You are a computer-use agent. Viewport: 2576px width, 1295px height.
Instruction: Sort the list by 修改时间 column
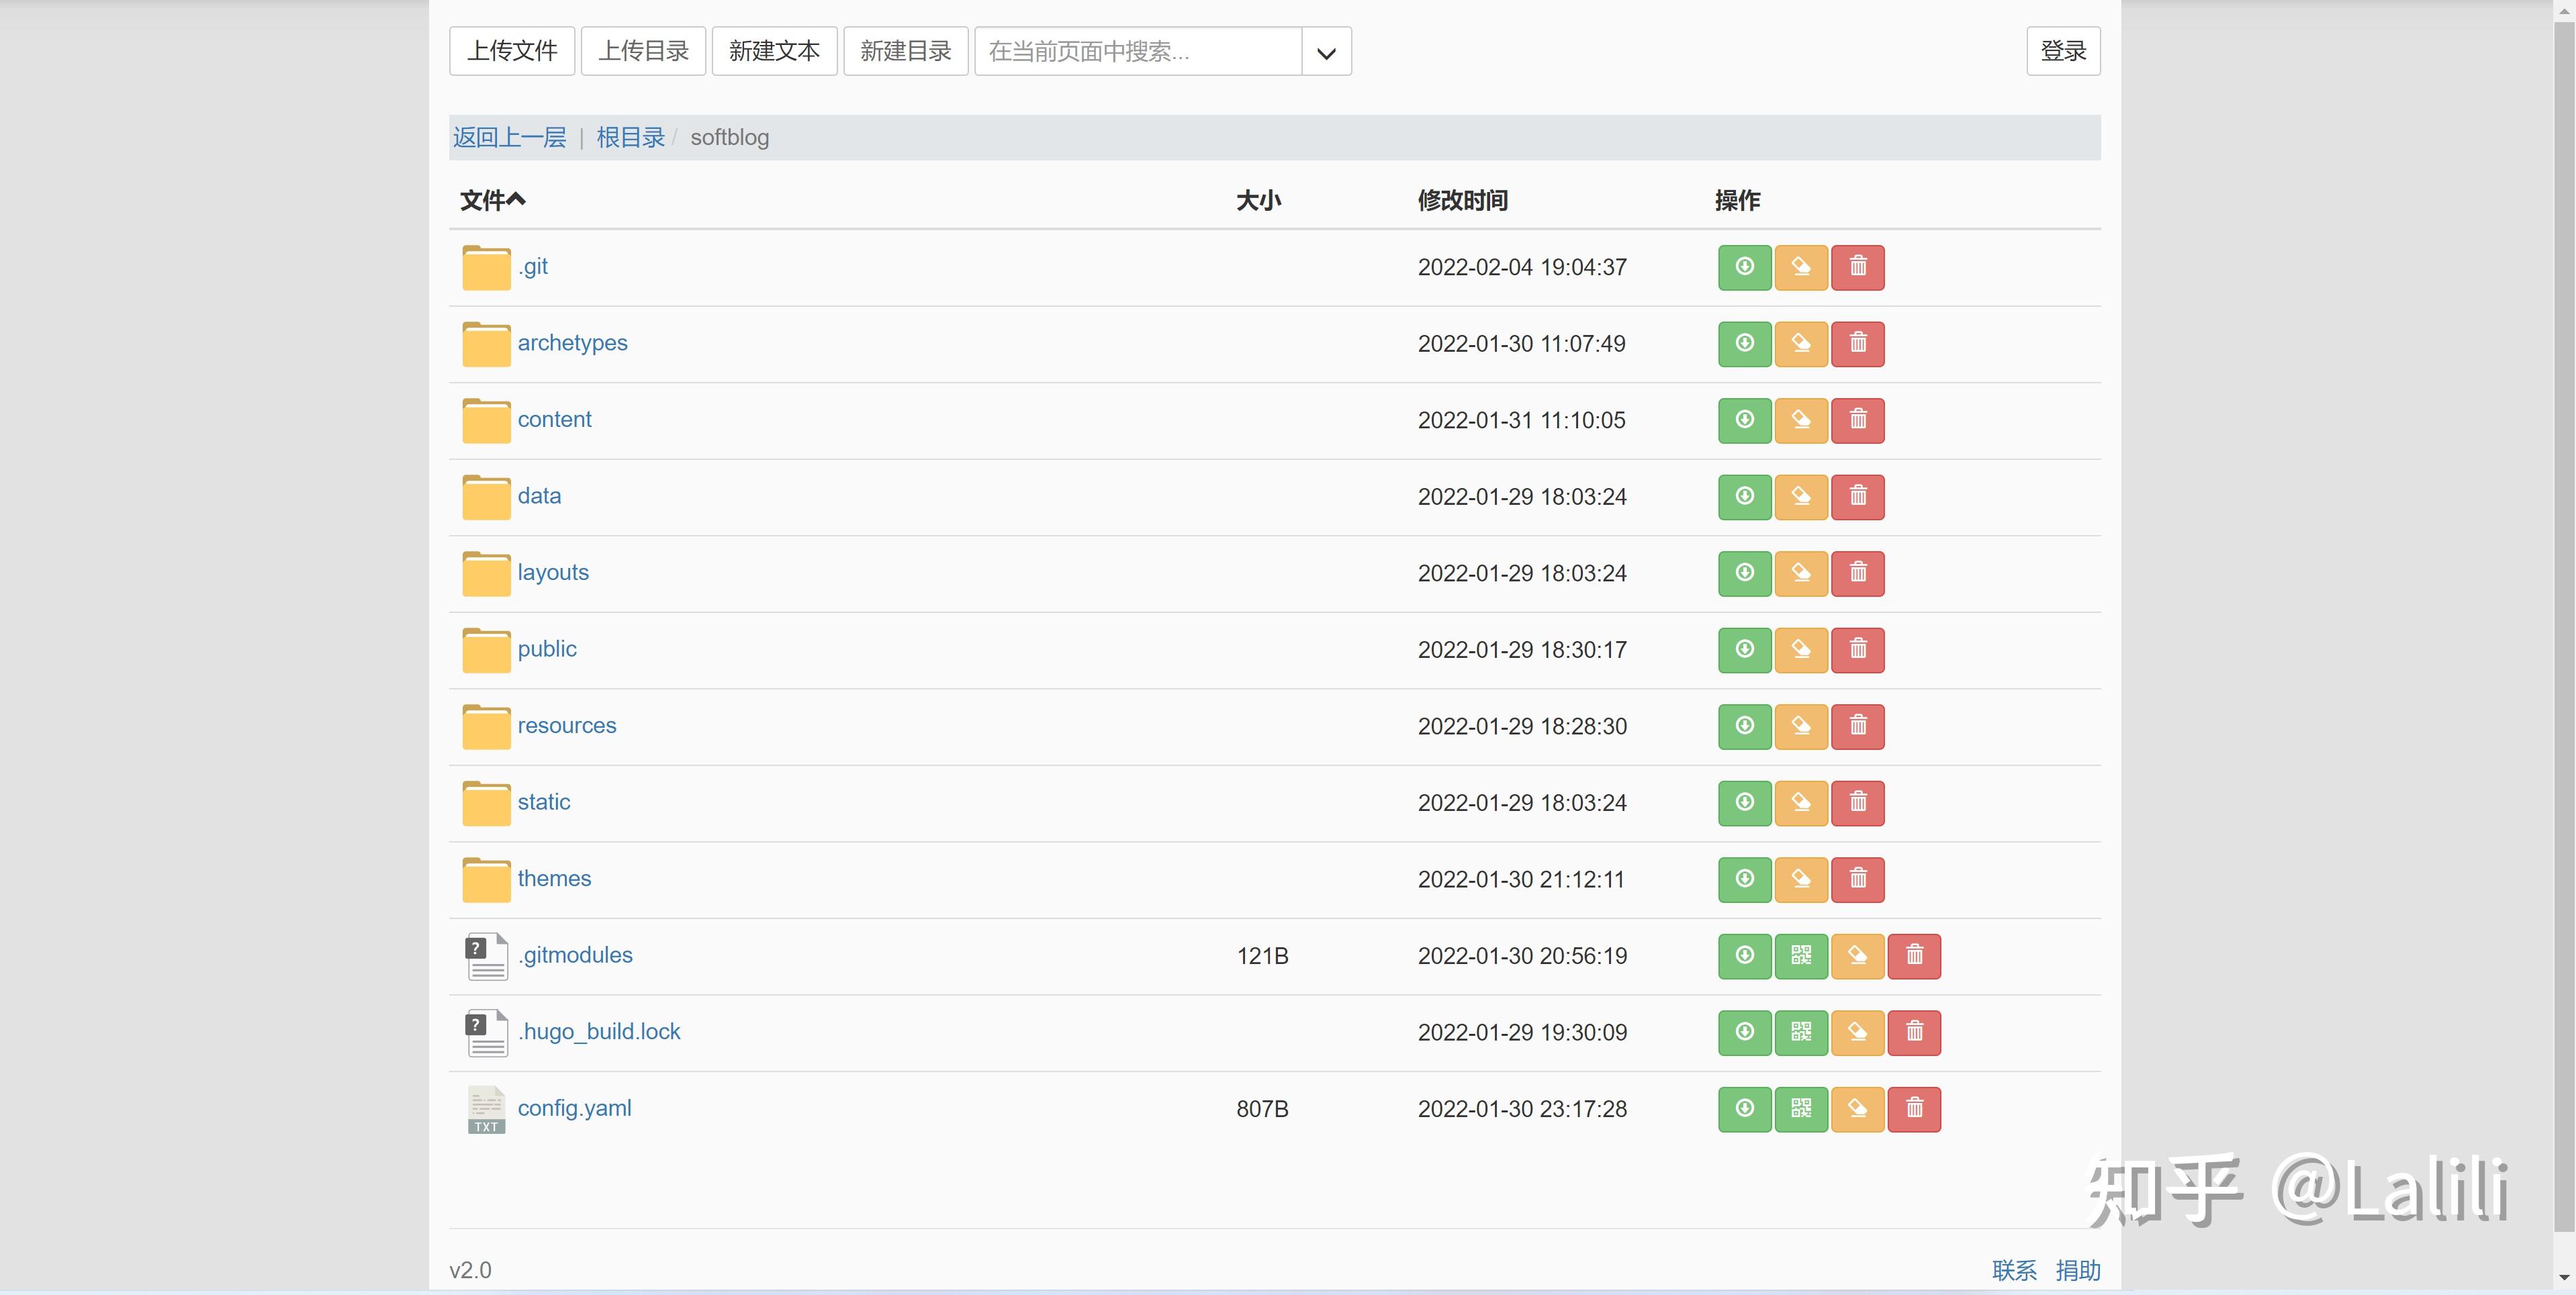(x=1462, y=201)
